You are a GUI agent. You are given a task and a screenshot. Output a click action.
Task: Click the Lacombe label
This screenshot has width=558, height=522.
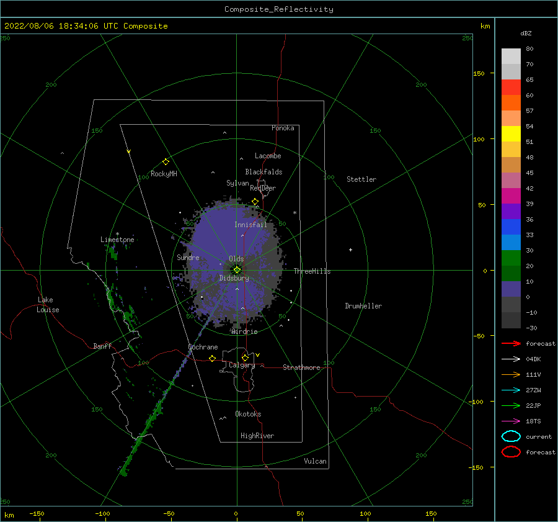[268, 156]
